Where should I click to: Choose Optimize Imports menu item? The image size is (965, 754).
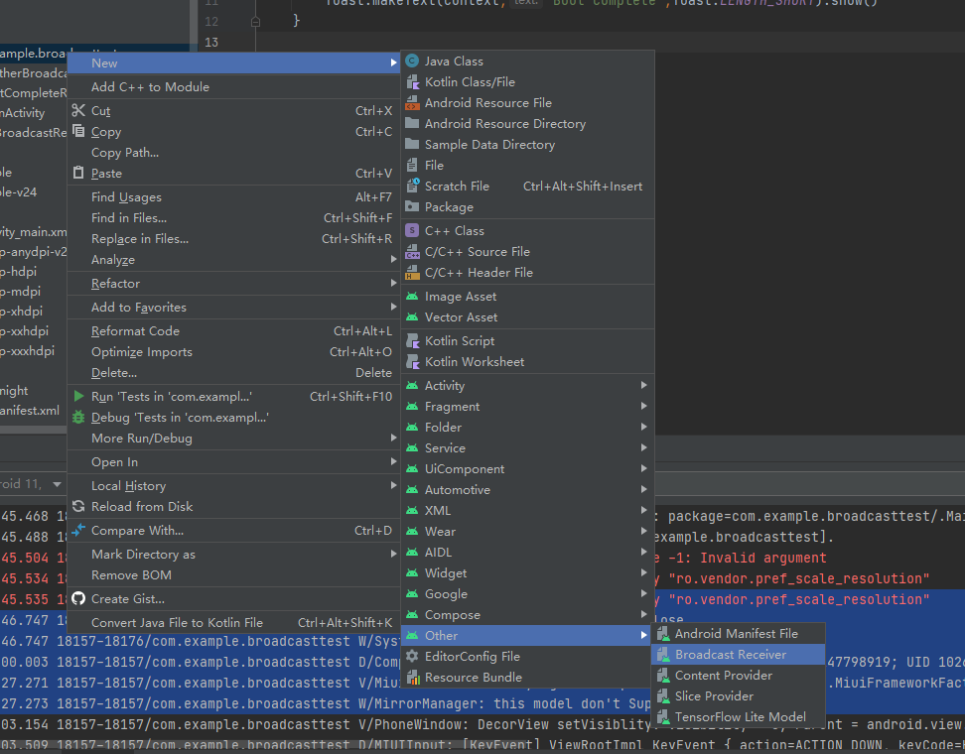click(x=233, y=352)
